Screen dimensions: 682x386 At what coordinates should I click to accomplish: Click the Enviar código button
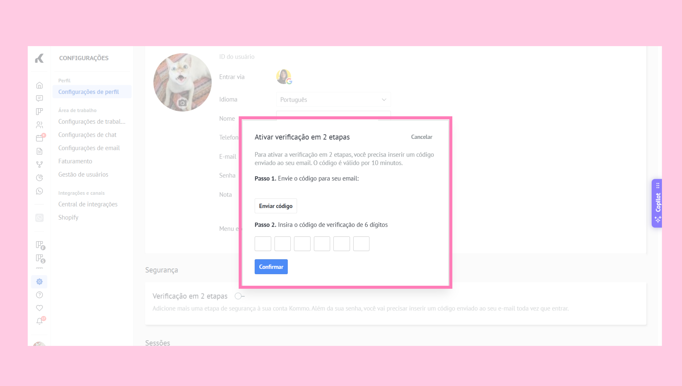(276, 206)
